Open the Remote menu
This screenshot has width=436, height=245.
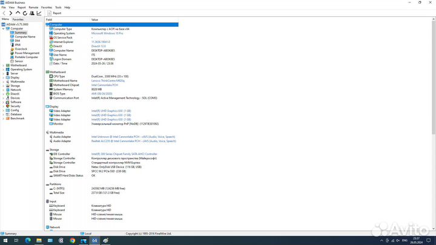pyautogui.click(x=33, y=7)
